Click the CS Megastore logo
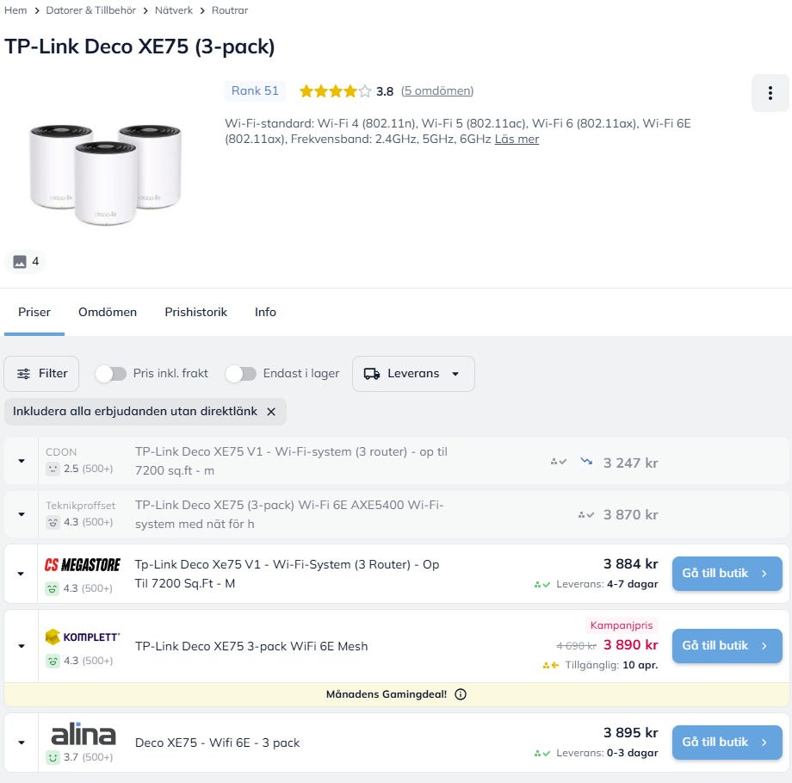Viewport: 792px width, 783px height. point(83,564)
